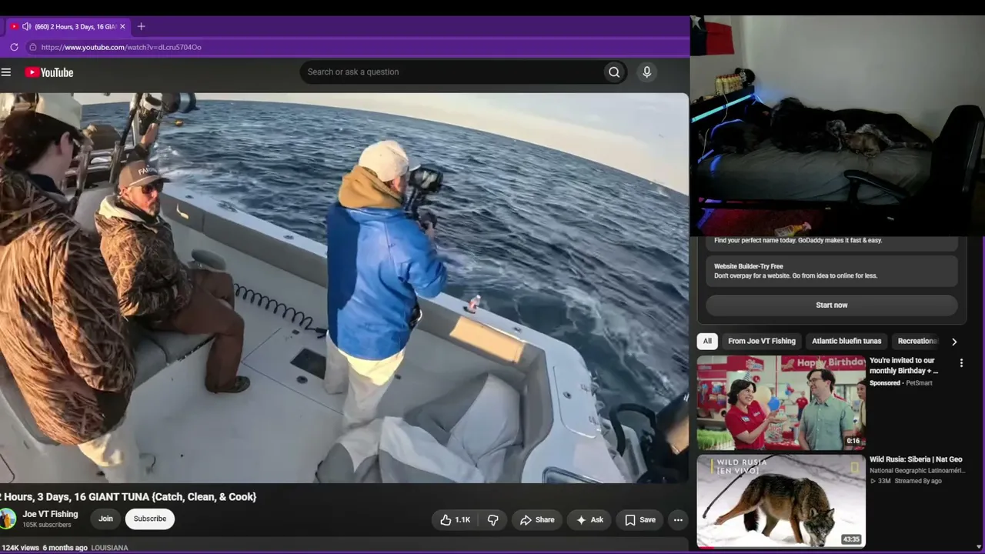
Task: Dislike the video with the thumbs-down button
Action: [493, 520]
